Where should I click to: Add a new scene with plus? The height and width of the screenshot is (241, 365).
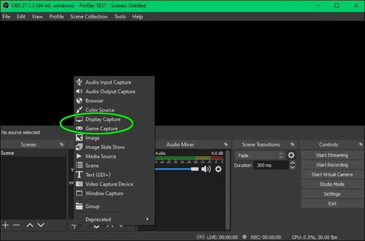coord(5,225)
